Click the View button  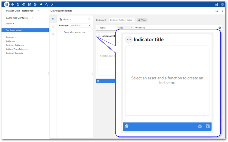tap(142, 20)
